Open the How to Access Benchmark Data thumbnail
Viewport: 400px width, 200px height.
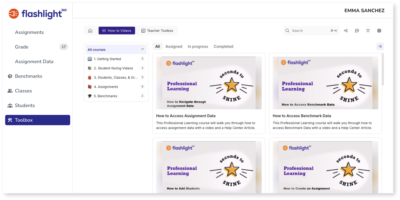point(325,83)
